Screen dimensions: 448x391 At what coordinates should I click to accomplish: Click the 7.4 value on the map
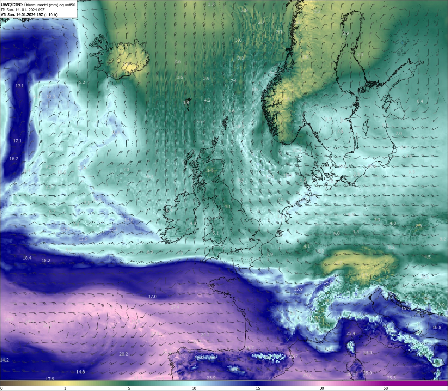click(233, 81)
